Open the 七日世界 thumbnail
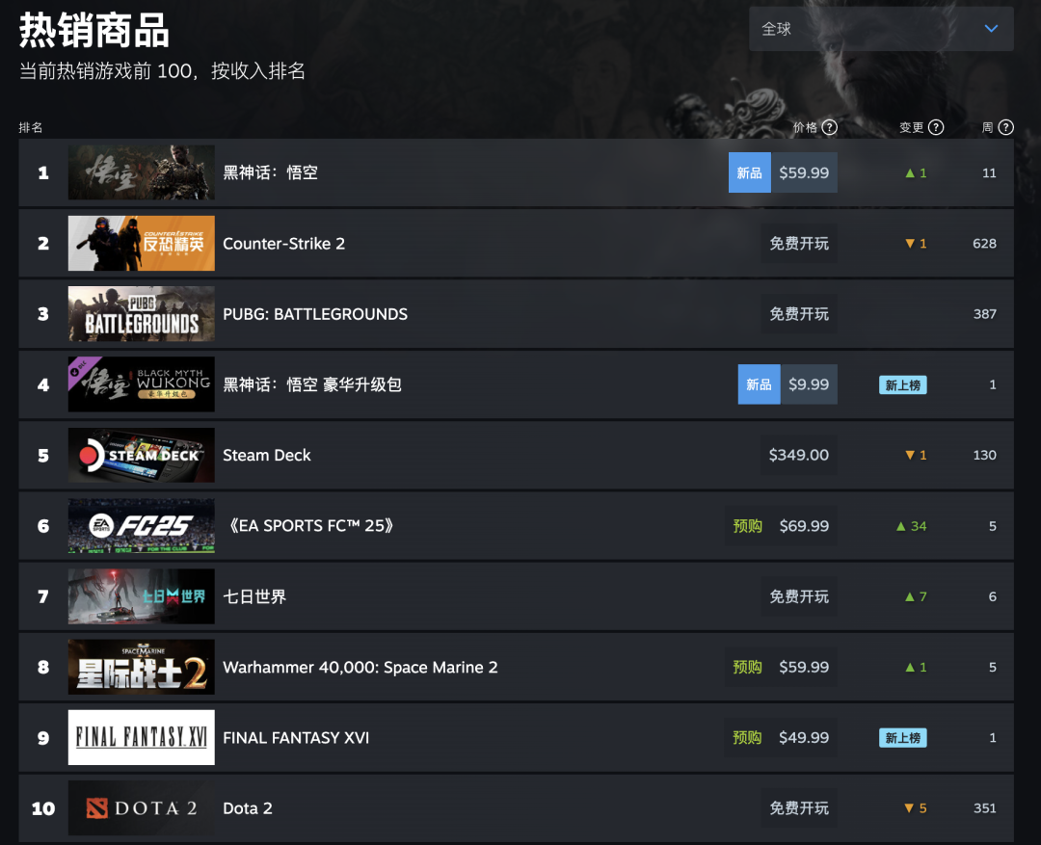 (x=142, y=596)
